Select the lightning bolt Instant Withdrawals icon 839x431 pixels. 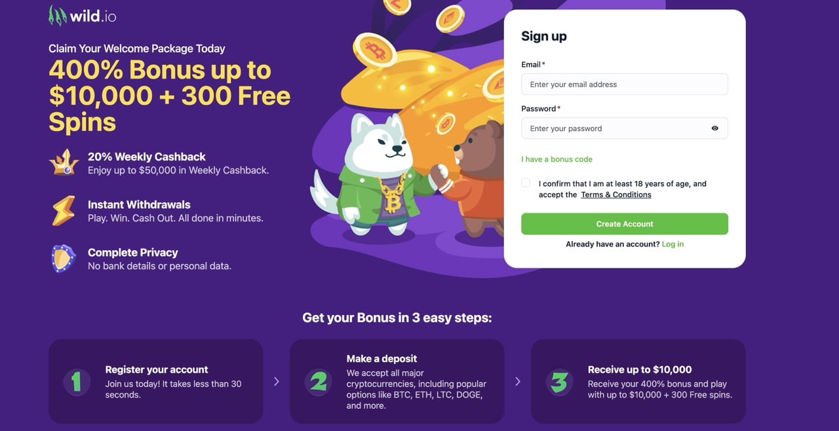point(63,211)
